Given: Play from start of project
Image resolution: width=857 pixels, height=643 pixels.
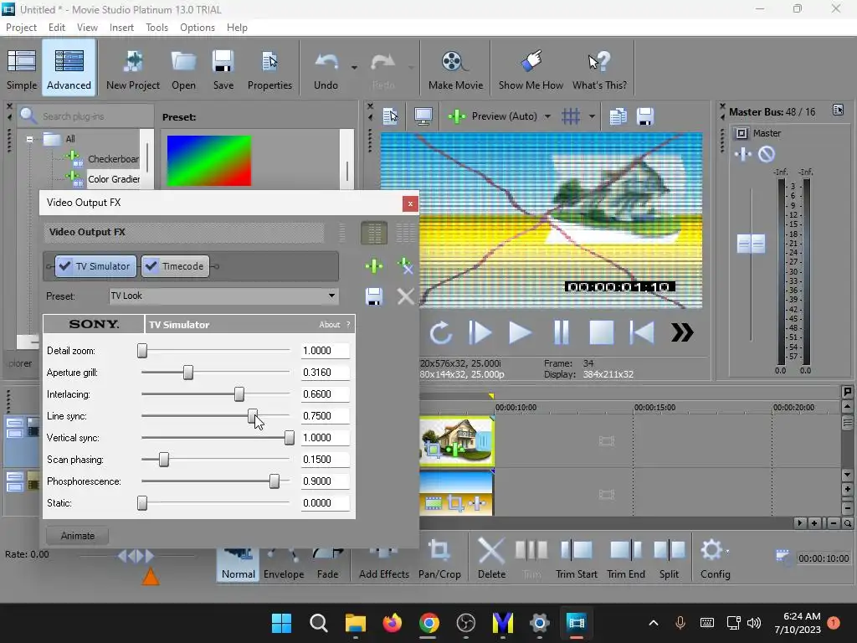Looking at the screenshot, I should (x=480, y=332).
